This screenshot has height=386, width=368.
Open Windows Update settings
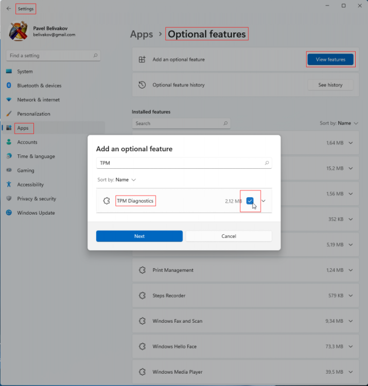53,213
